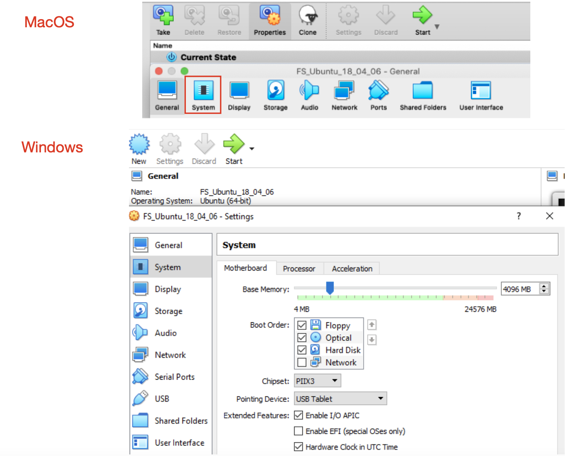Click the 4096 MB memory input field
Image resolution: width=565 pixels, height=456 pixels.
(520, 289)
